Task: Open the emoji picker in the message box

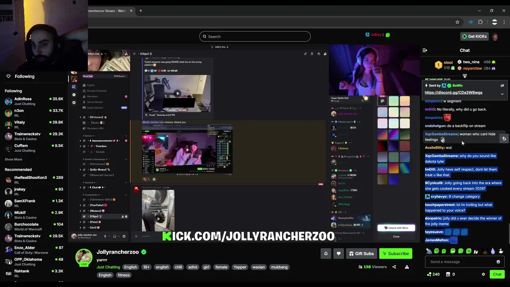Action: (x=498, y=262)
